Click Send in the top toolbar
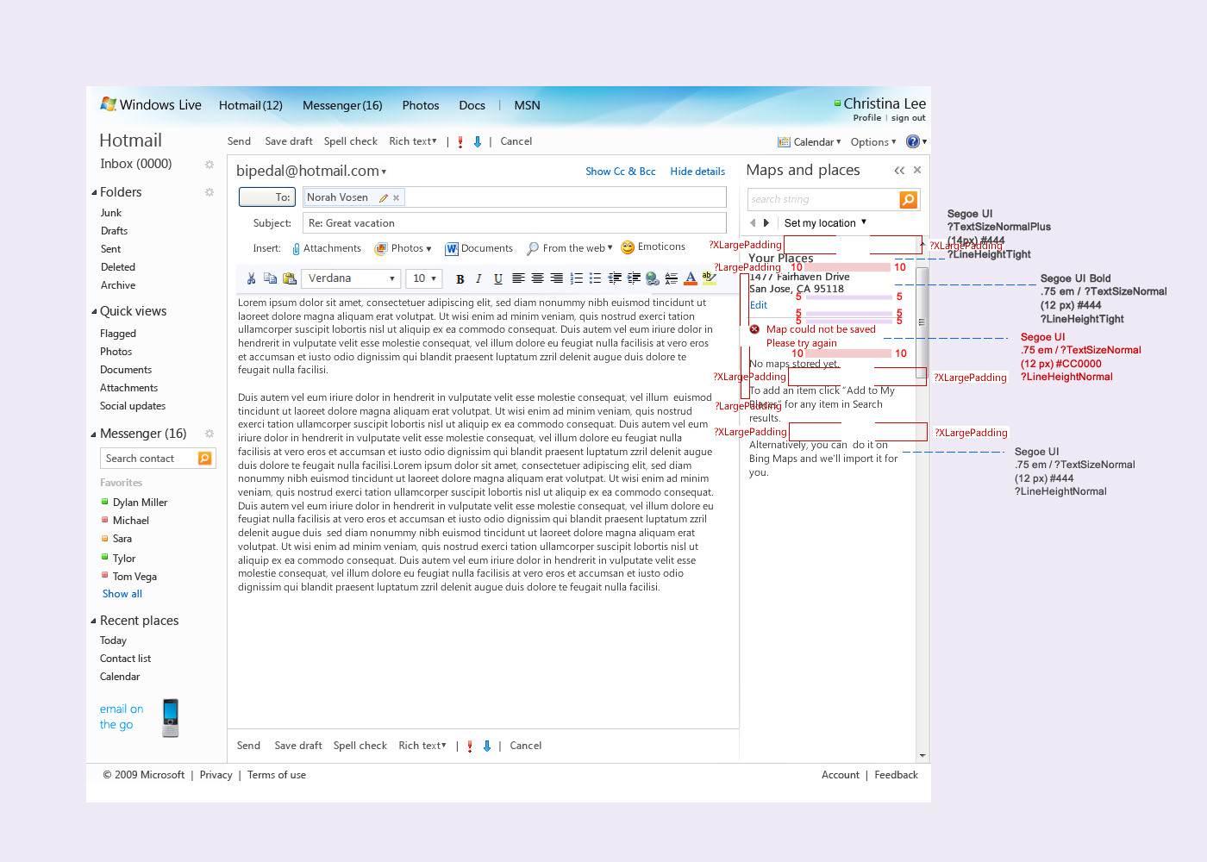This screenshot has width=1207, height=862. pyautogui.click(x=239, y=141)
